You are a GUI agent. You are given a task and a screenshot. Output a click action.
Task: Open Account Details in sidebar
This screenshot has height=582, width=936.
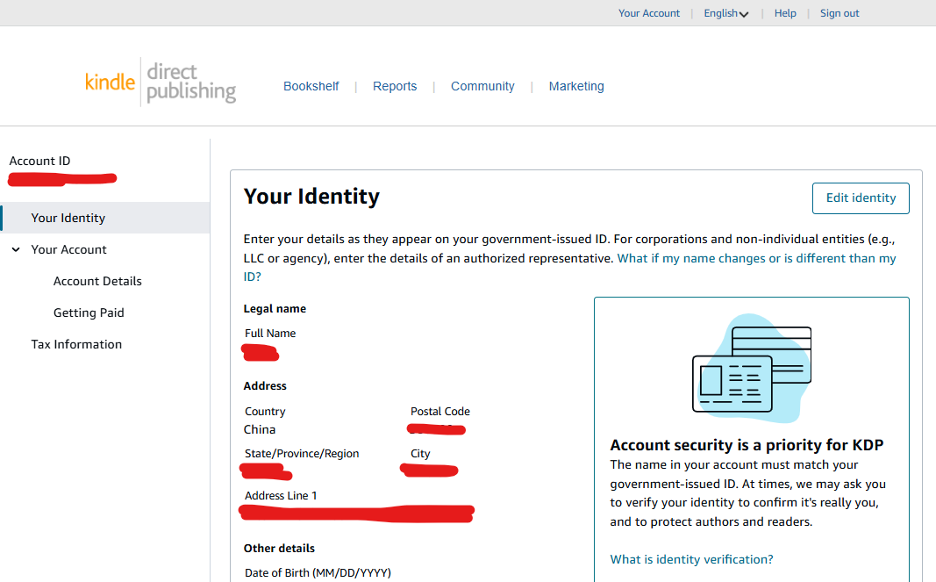pyautogui.click(x=97, y=281)
